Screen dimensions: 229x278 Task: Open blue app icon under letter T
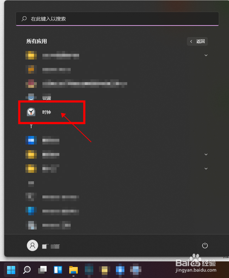click(31, 140)
